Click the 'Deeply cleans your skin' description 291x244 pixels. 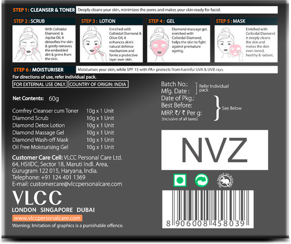pyautogui.click(x=149, y=10)
